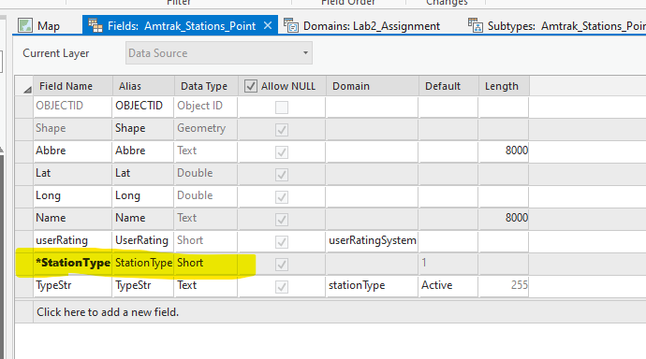Open Data Type cell for StationType field
The image size is (646, 359).
click(x=206, y=263)
